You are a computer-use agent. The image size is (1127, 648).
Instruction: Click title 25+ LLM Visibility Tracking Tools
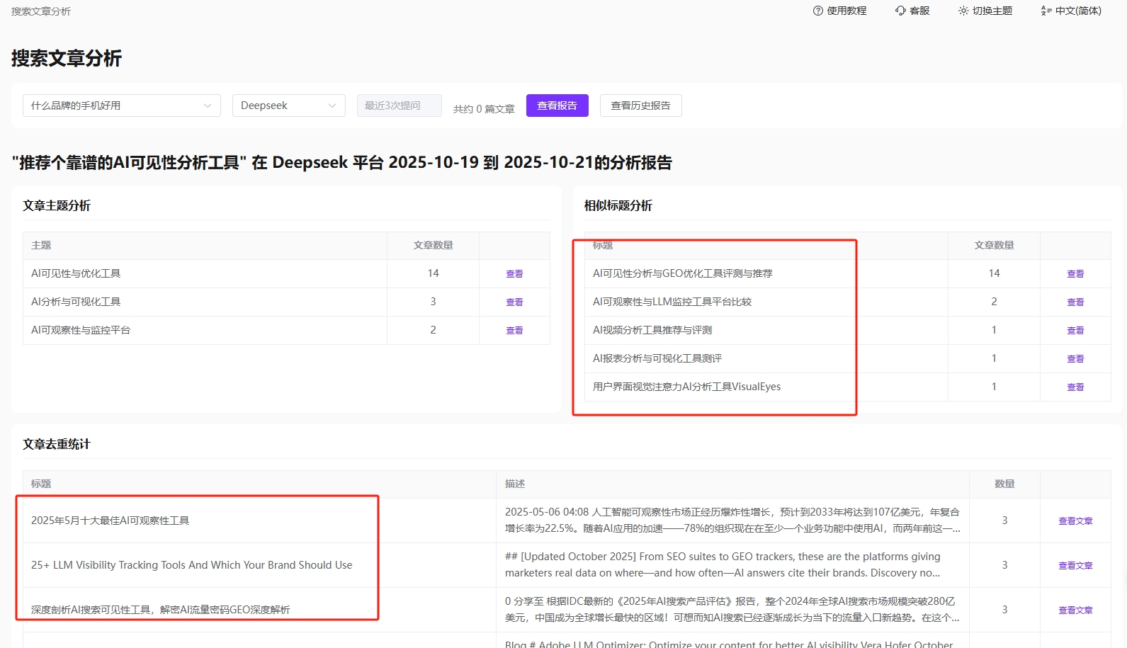[x=192, y=565]
